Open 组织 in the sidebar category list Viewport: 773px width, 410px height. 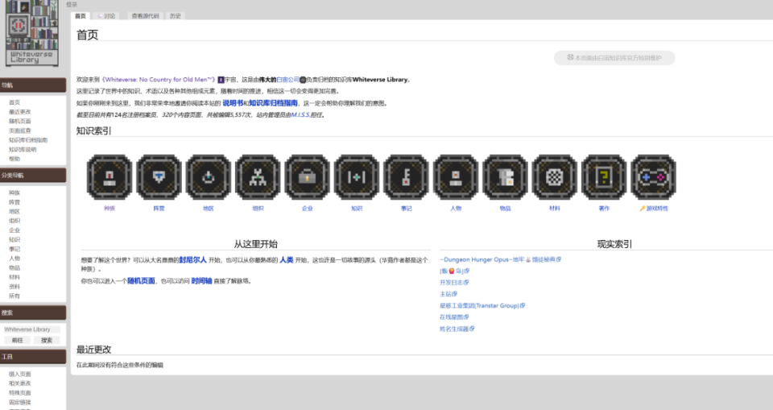point(14,221)
